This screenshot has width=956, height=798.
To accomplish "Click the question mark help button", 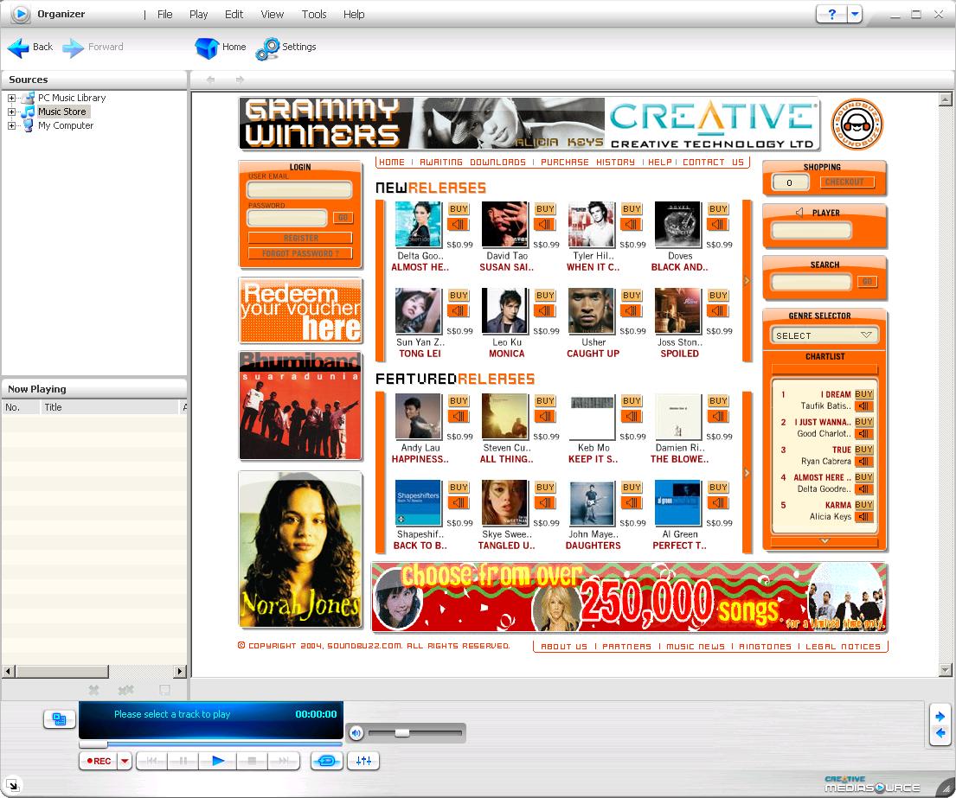I will pos(831,14).
